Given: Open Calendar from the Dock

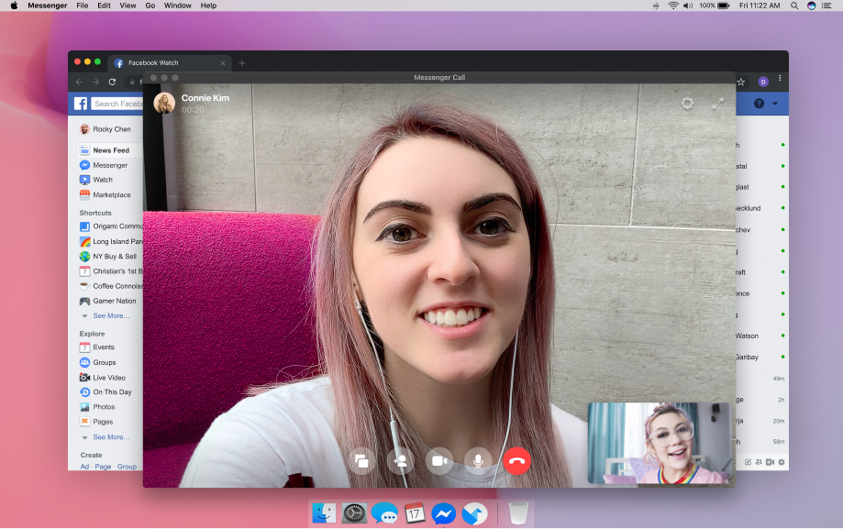Looking at the screenshot, I should coord(414,514).
